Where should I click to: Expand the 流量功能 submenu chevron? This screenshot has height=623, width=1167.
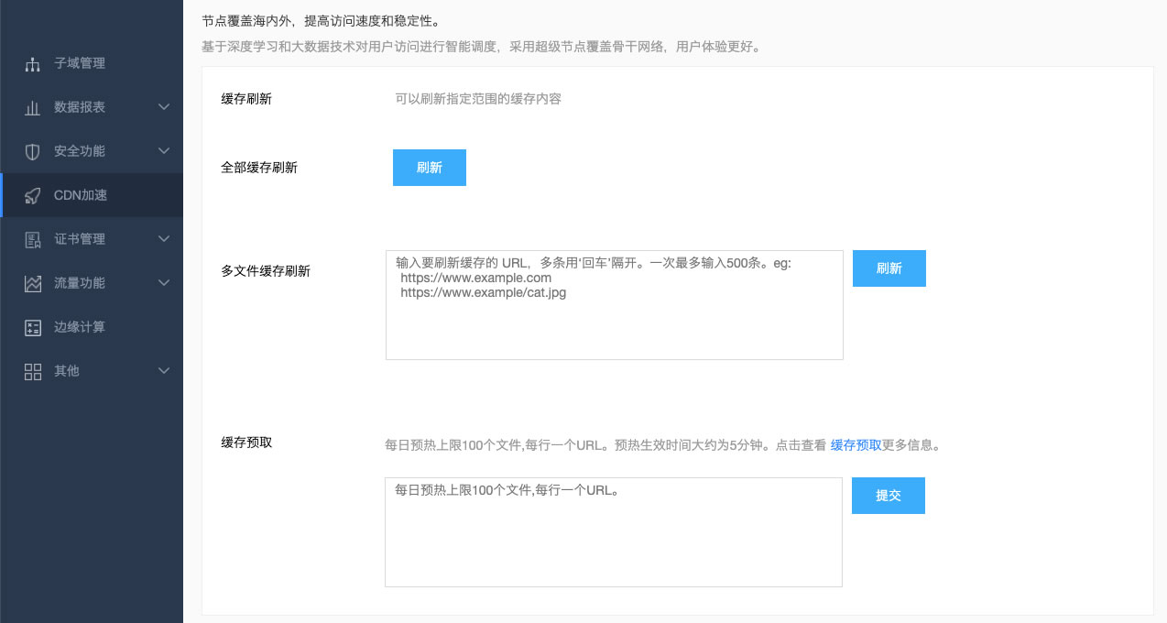pos(164,283)
